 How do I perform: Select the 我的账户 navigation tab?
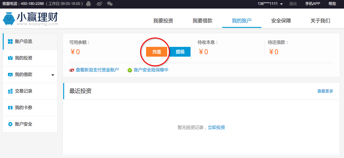pyautogui.click(x=242, y=21)
